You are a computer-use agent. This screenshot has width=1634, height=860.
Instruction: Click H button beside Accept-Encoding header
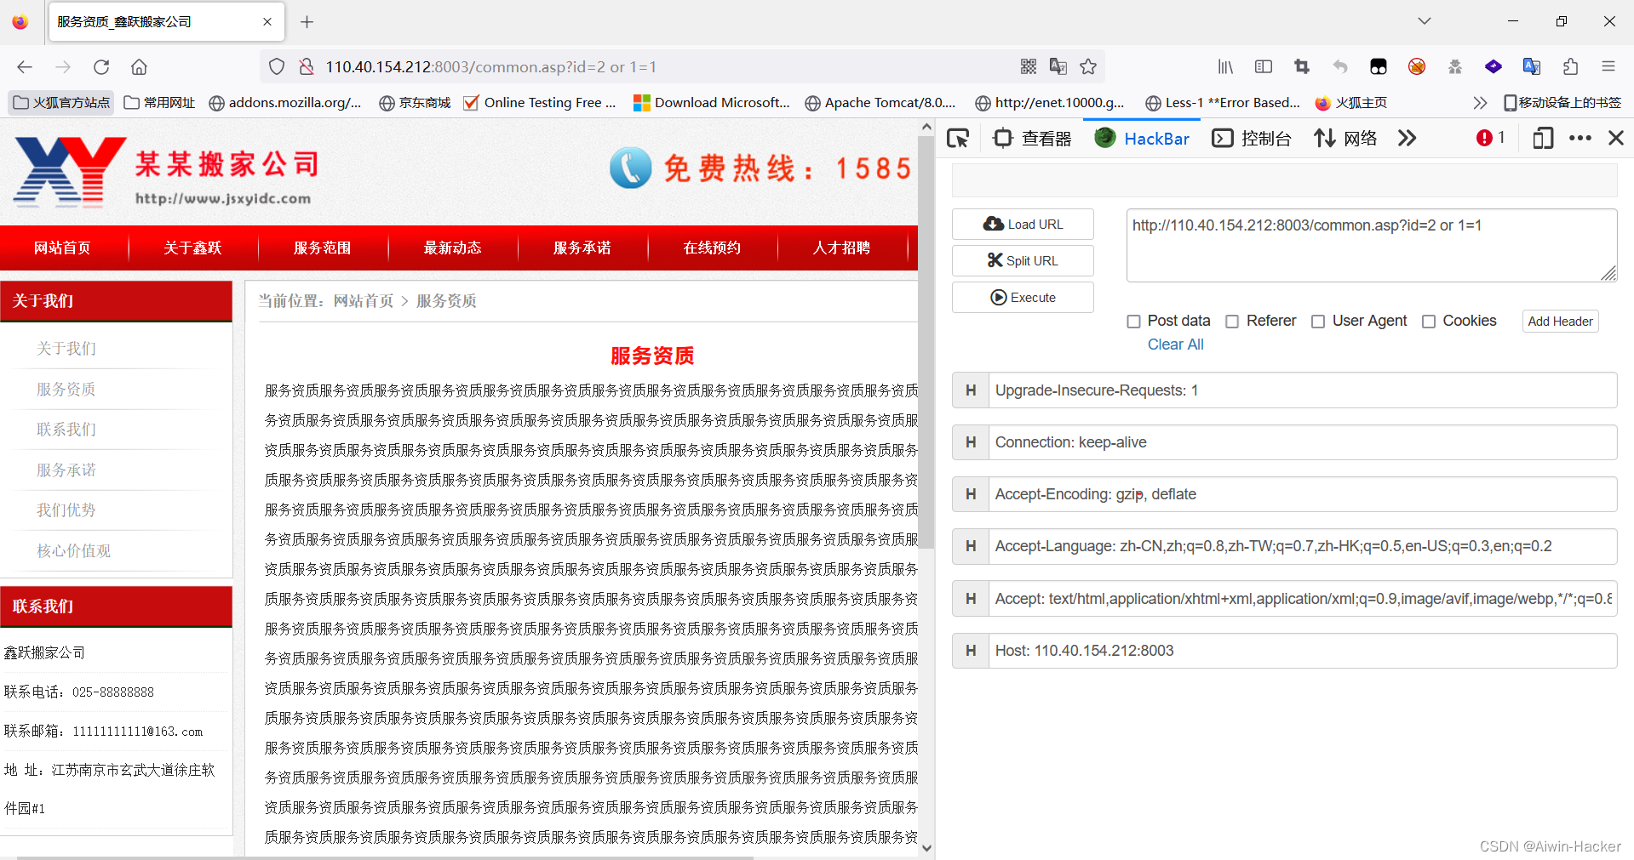click(971, 494)
